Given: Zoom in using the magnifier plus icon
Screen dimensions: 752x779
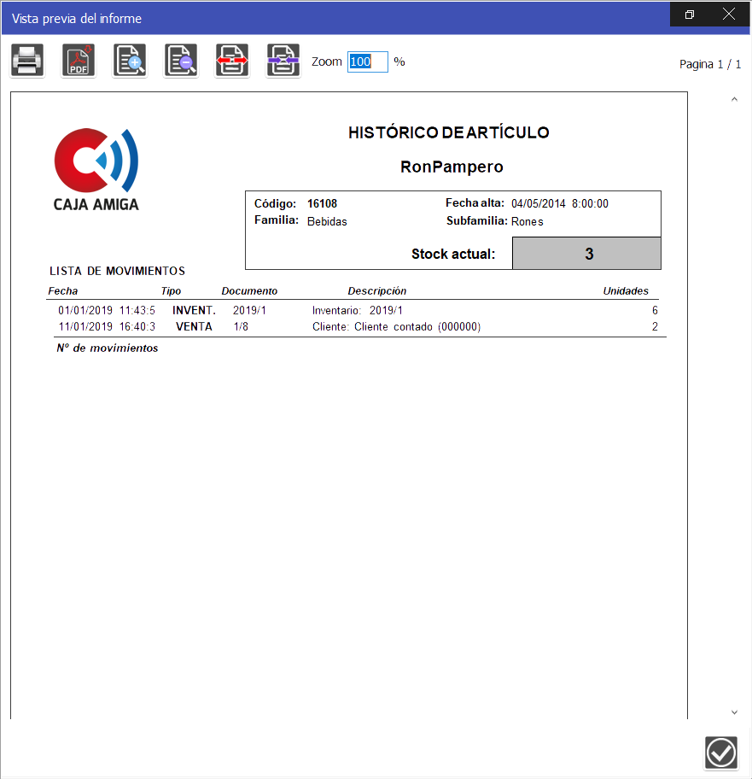Looking at the screenshot, I should pyautogui.click(x=130, y=61).
